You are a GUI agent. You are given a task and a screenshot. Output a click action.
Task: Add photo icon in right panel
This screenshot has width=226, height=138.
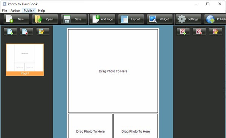(x=183, y=31)
